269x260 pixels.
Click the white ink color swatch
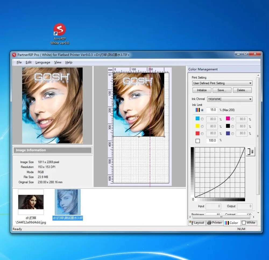(198, 141)
